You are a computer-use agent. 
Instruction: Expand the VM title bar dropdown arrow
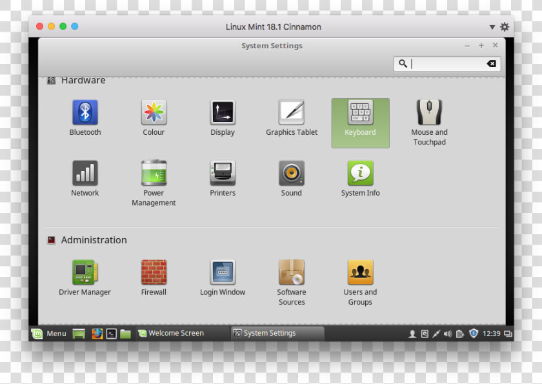point(492,27)
